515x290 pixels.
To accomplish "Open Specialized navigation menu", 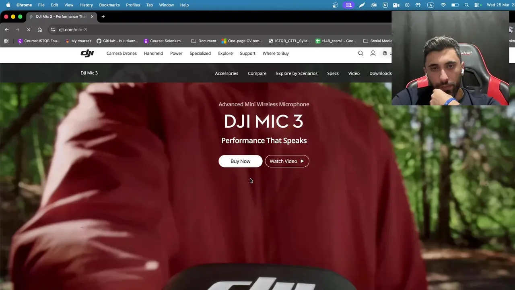I will 200,53.
